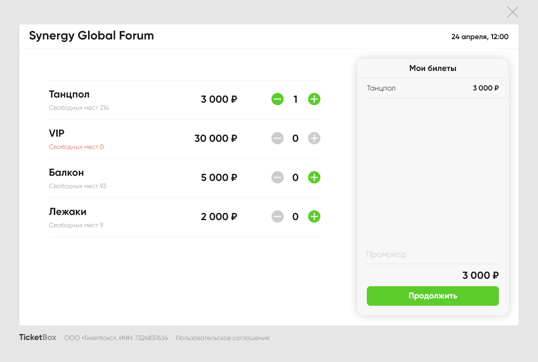538x362 pixels.
Task: Click the disabled plus for VIP
Action: pos(314,138)
